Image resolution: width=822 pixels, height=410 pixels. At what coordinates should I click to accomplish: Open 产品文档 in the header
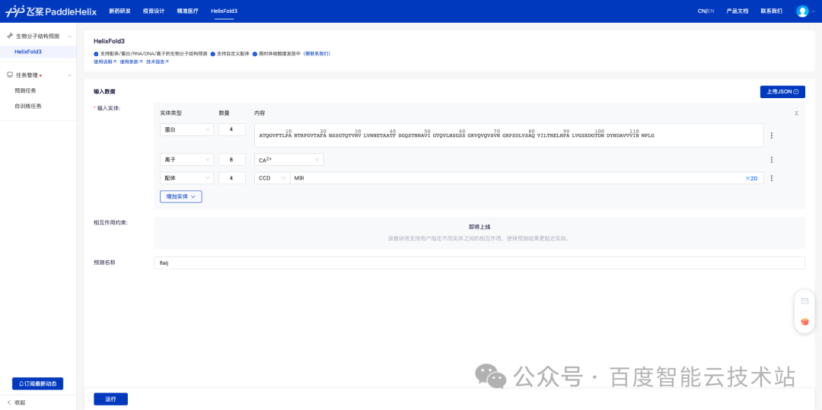[x=737, y=11]
